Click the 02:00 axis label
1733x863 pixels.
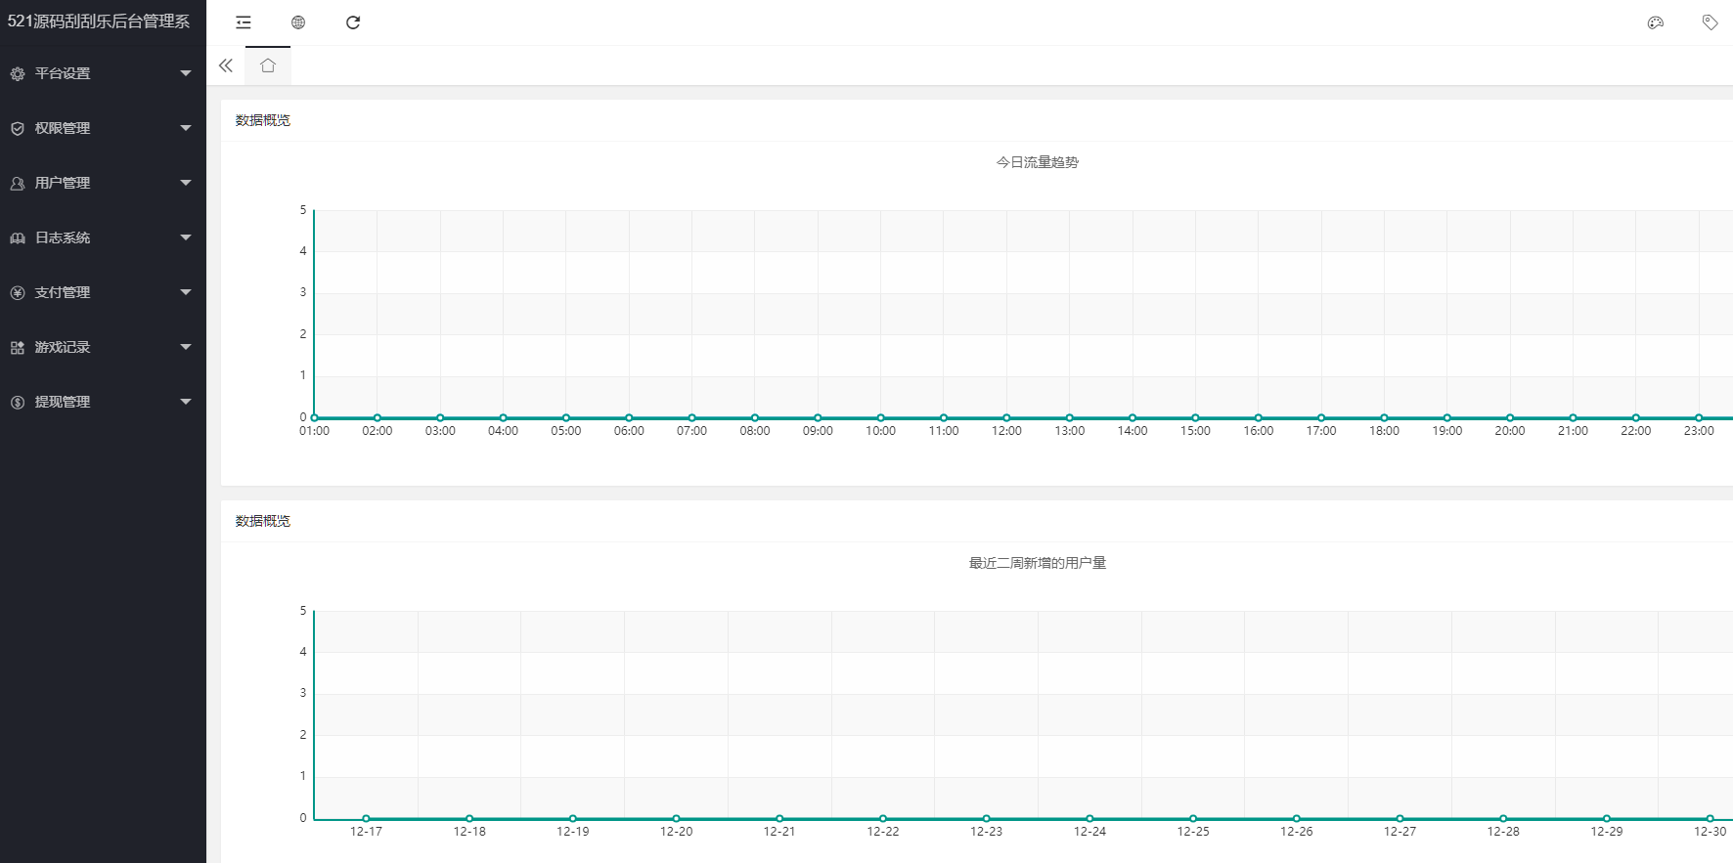tap(378, 431)
